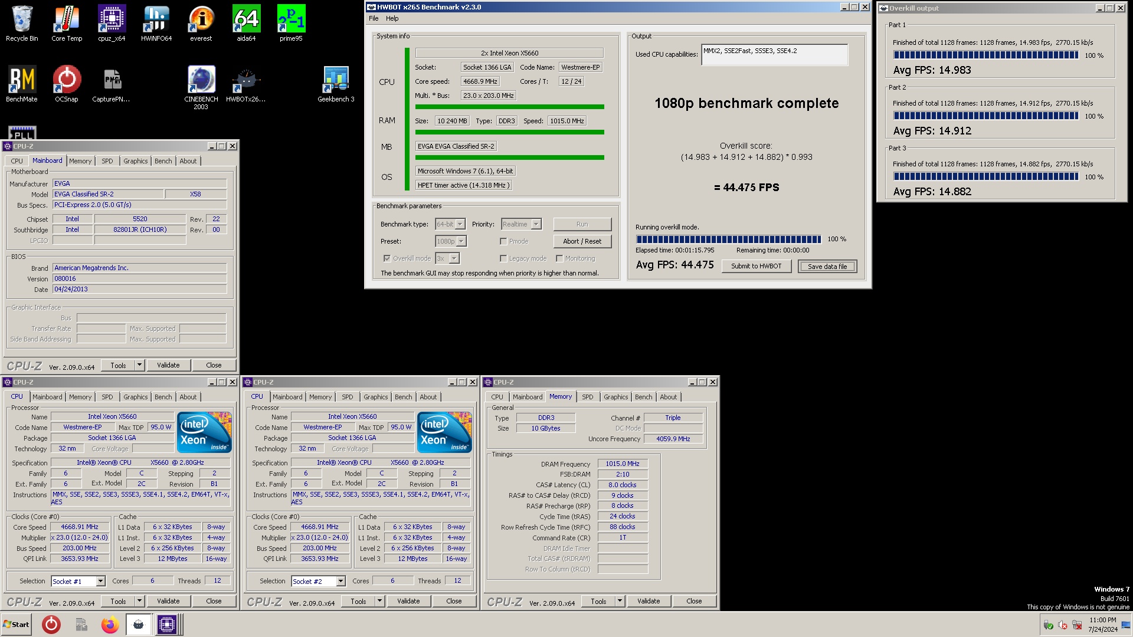Launch HWiNFO64 desktop shortcut

coord(156,24)
